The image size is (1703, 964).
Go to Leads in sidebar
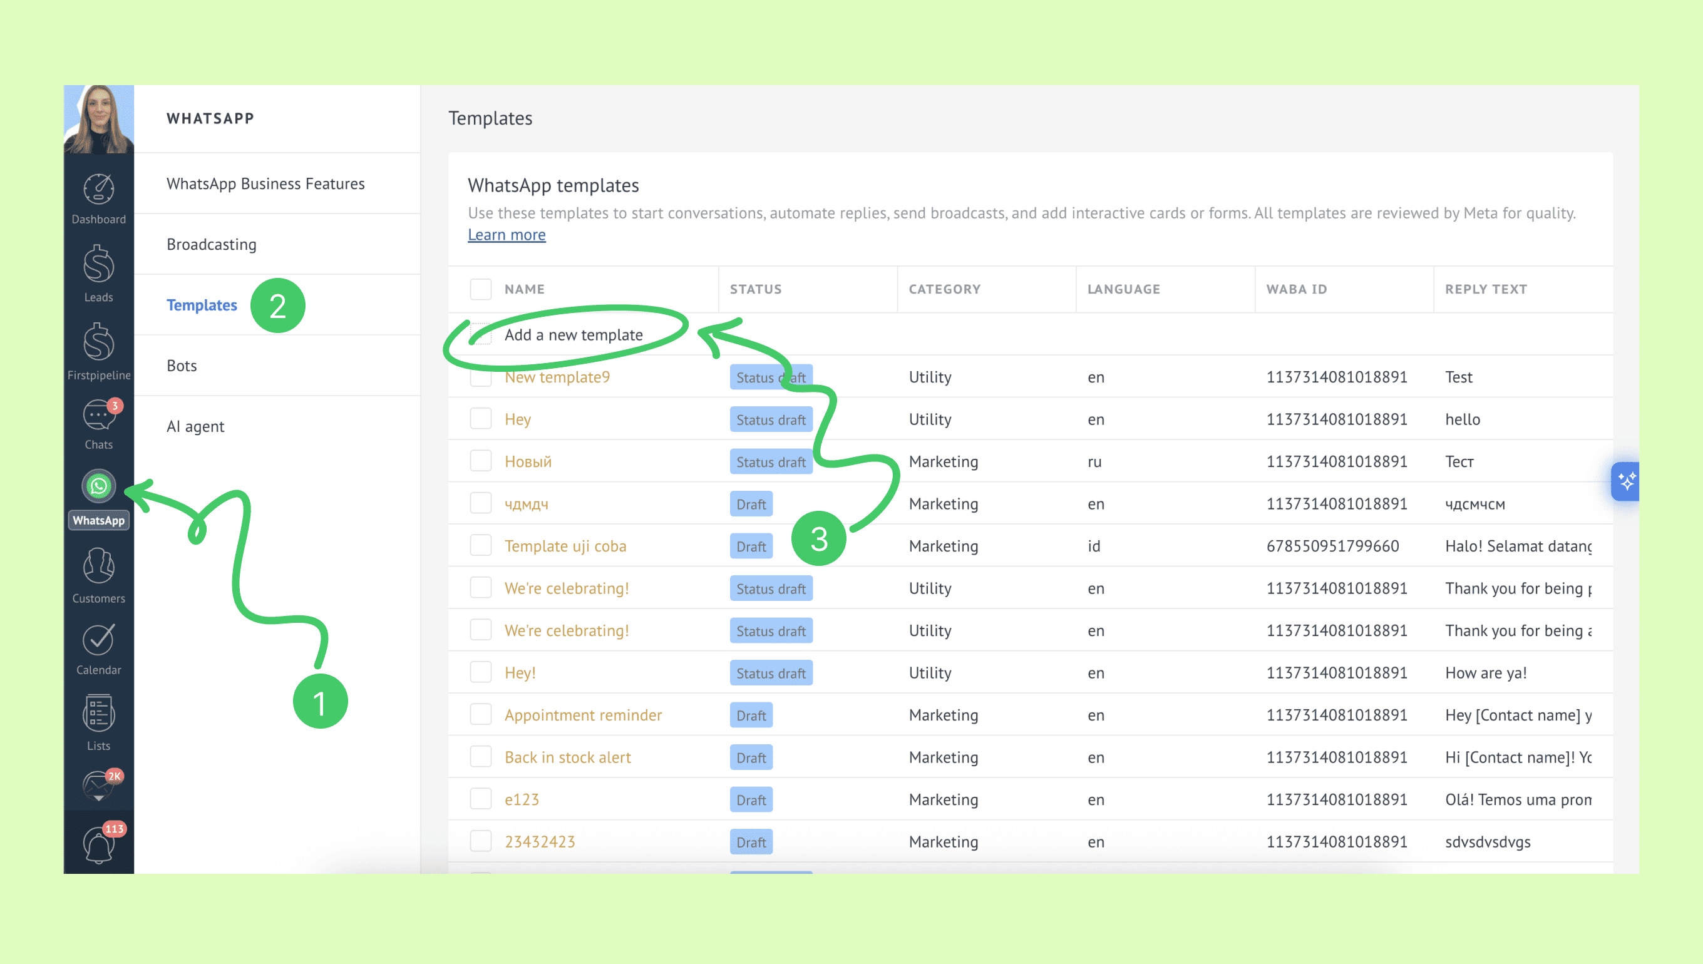tap(98, 266)
